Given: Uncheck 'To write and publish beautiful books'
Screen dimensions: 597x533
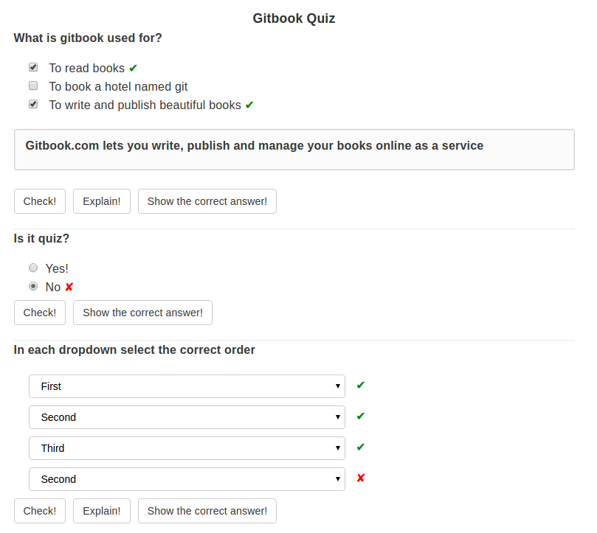Looking at the screenshot, I should click(33, 104).
